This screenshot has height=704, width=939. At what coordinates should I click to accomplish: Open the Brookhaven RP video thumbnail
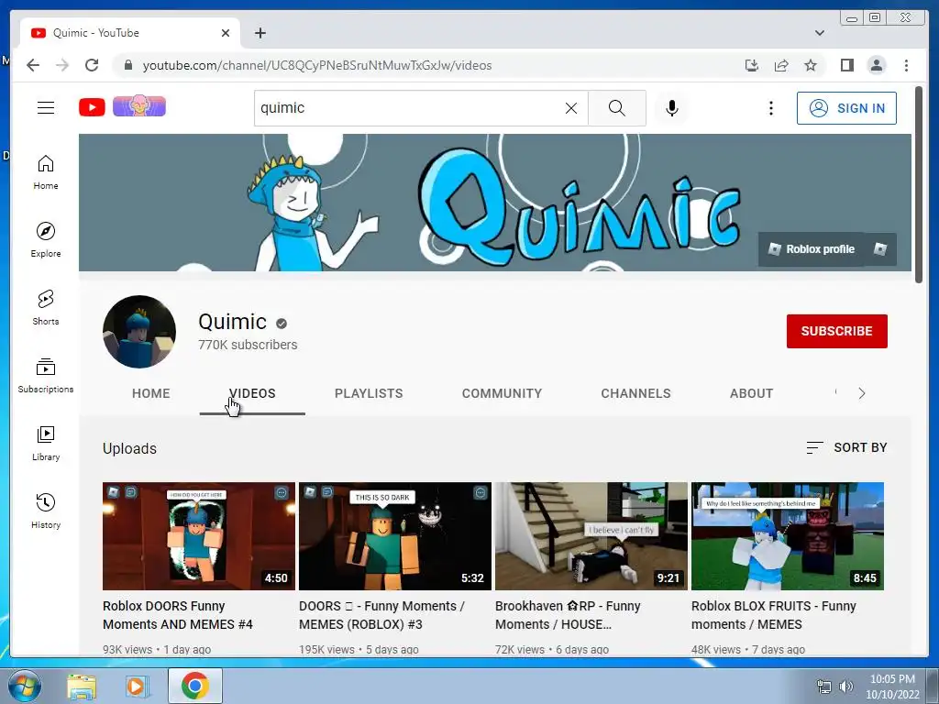click(591, 535)
